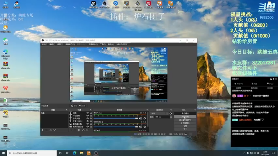Open transition properties gear icon
The width and height of the screenshot is (278, 156).
point(171,114)
